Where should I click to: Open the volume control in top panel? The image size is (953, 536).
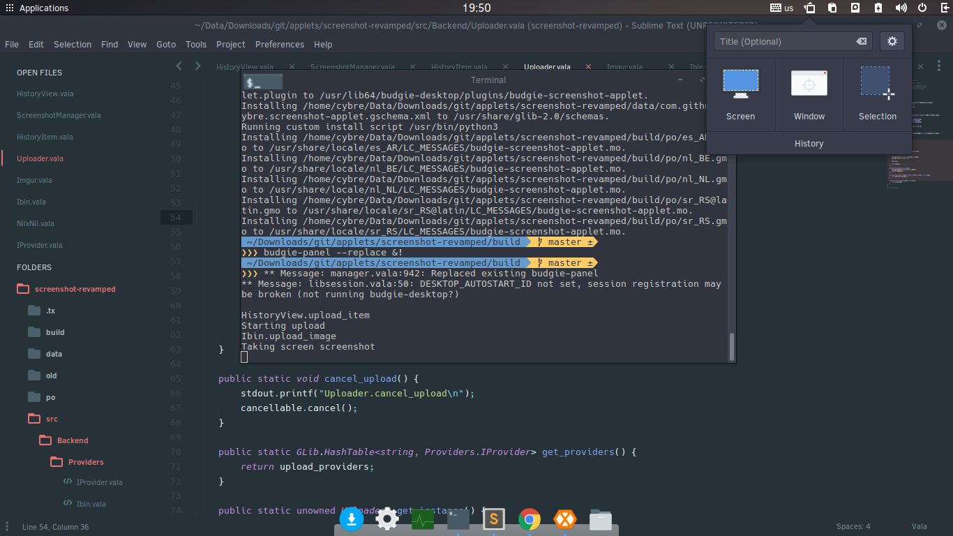901,8
